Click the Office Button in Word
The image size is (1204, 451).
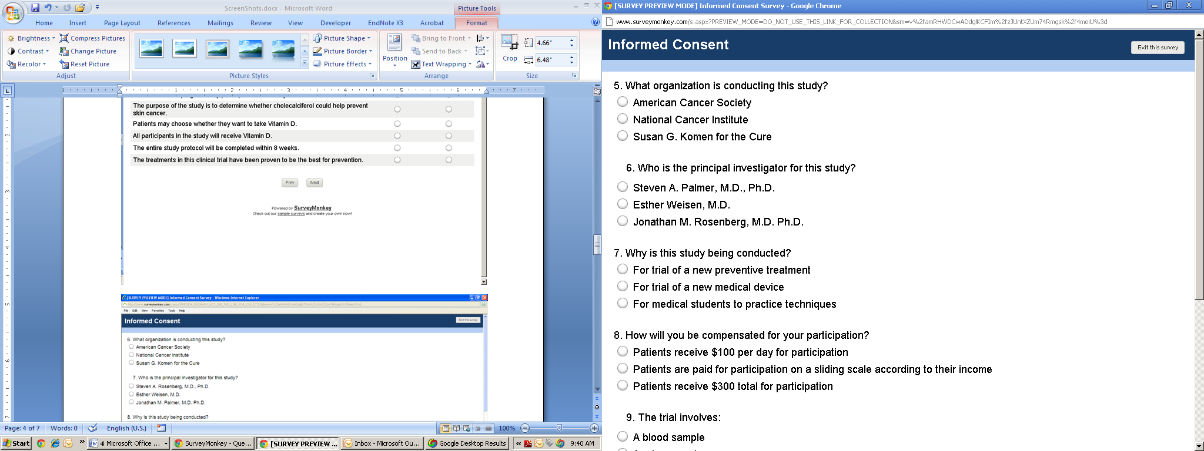point(13,13)
